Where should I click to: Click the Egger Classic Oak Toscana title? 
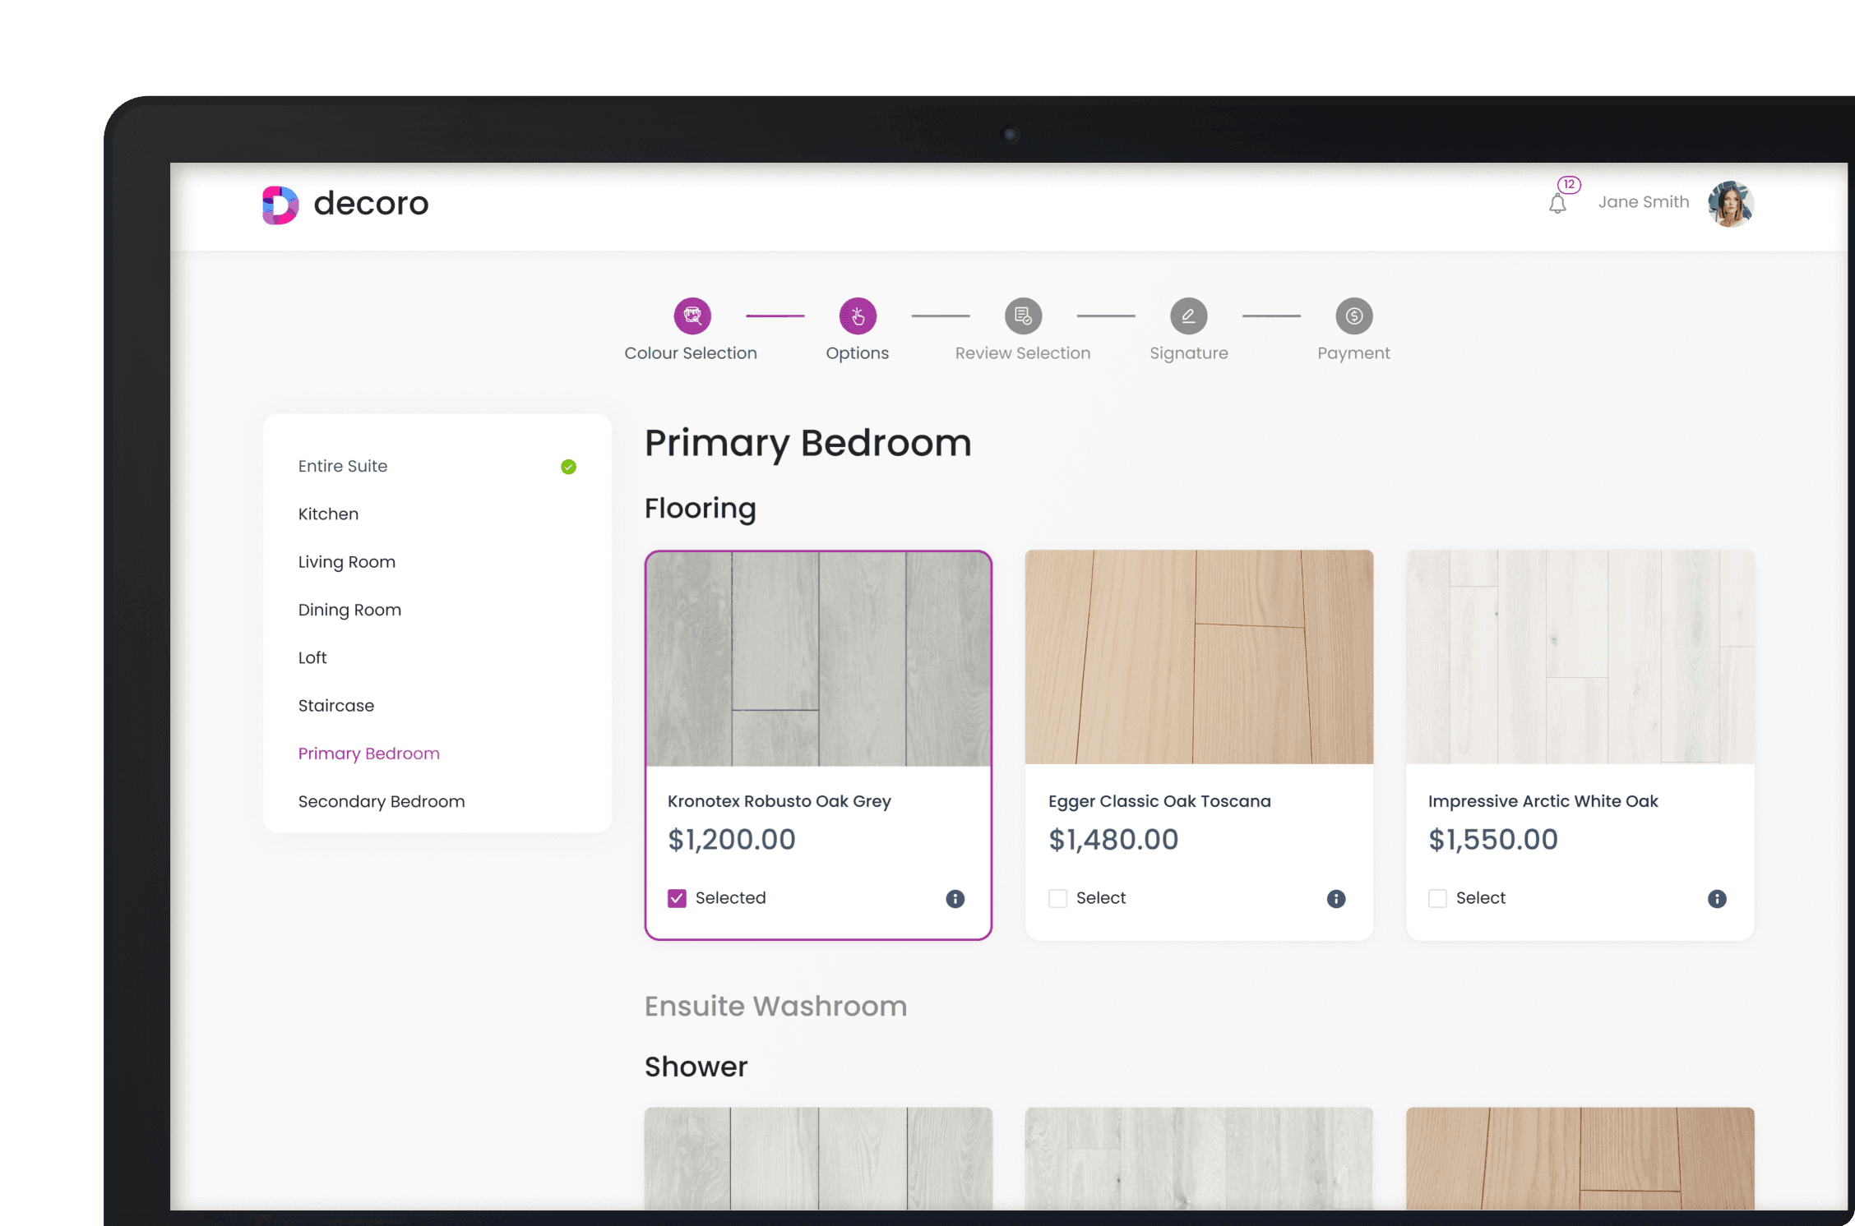(1159, 801)
